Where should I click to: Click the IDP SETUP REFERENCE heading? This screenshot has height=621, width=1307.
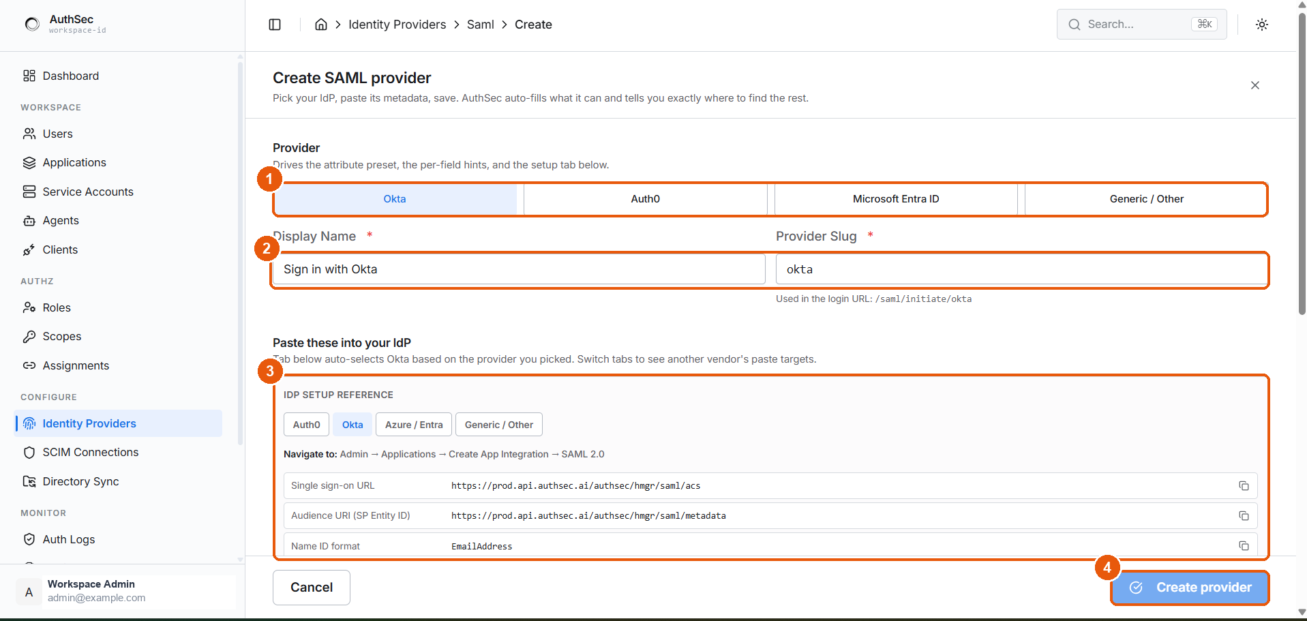[338, 395]
